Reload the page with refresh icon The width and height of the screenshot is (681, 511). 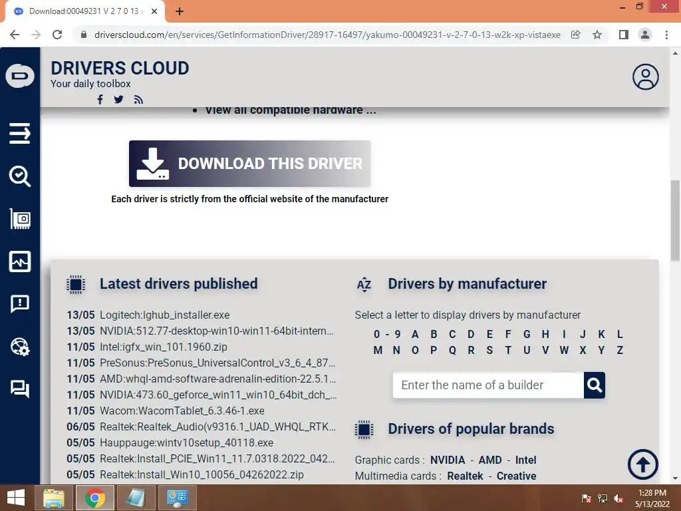click(57, 35)
